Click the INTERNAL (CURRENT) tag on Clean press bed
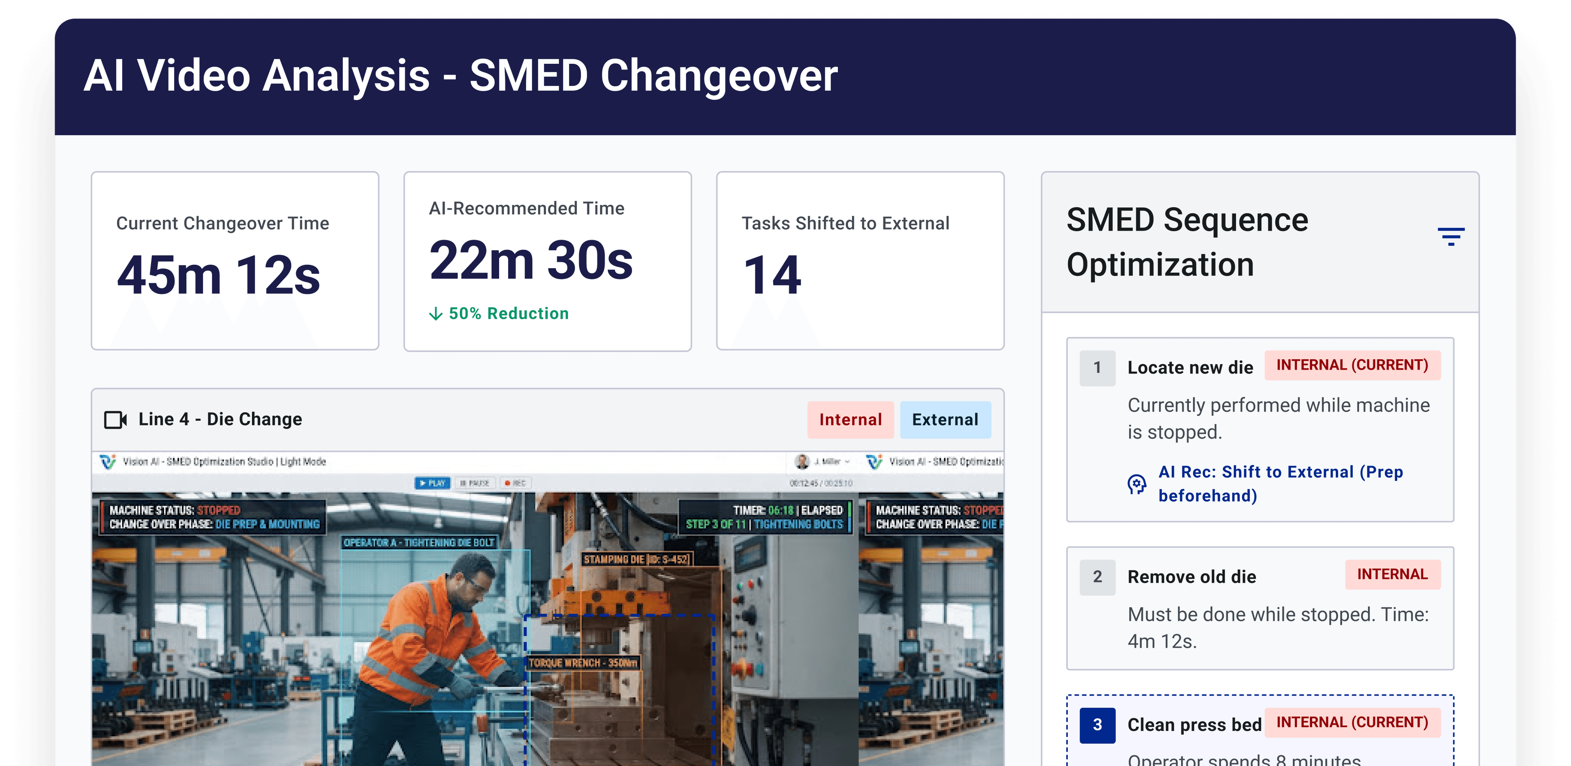This screenshot has height=766, width=1571. (x=1352, y=723)
